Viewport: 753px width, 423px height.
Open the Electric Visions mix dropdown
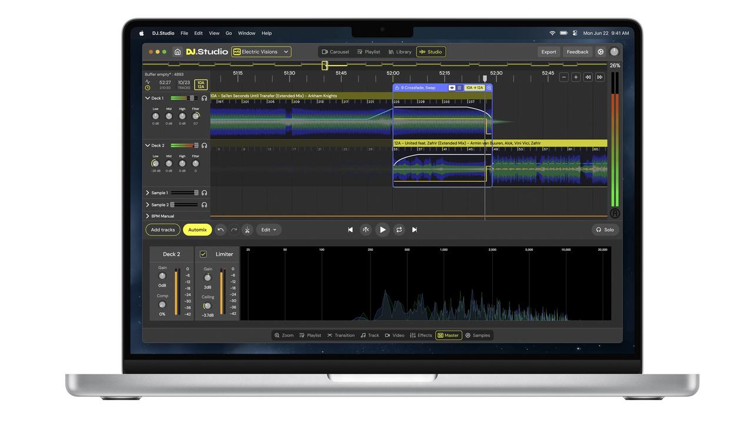point(261,52)
